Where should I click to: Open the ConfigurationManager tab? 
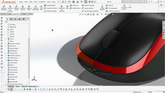point(15,19)
